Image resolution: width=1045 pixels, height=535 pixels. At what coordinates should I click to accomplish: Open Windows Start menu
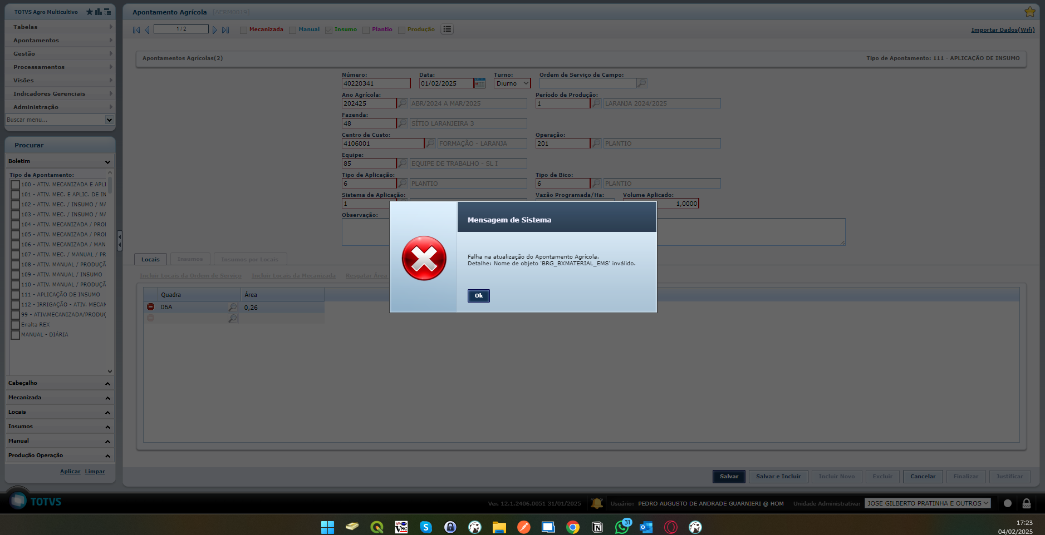pos(328,527)
